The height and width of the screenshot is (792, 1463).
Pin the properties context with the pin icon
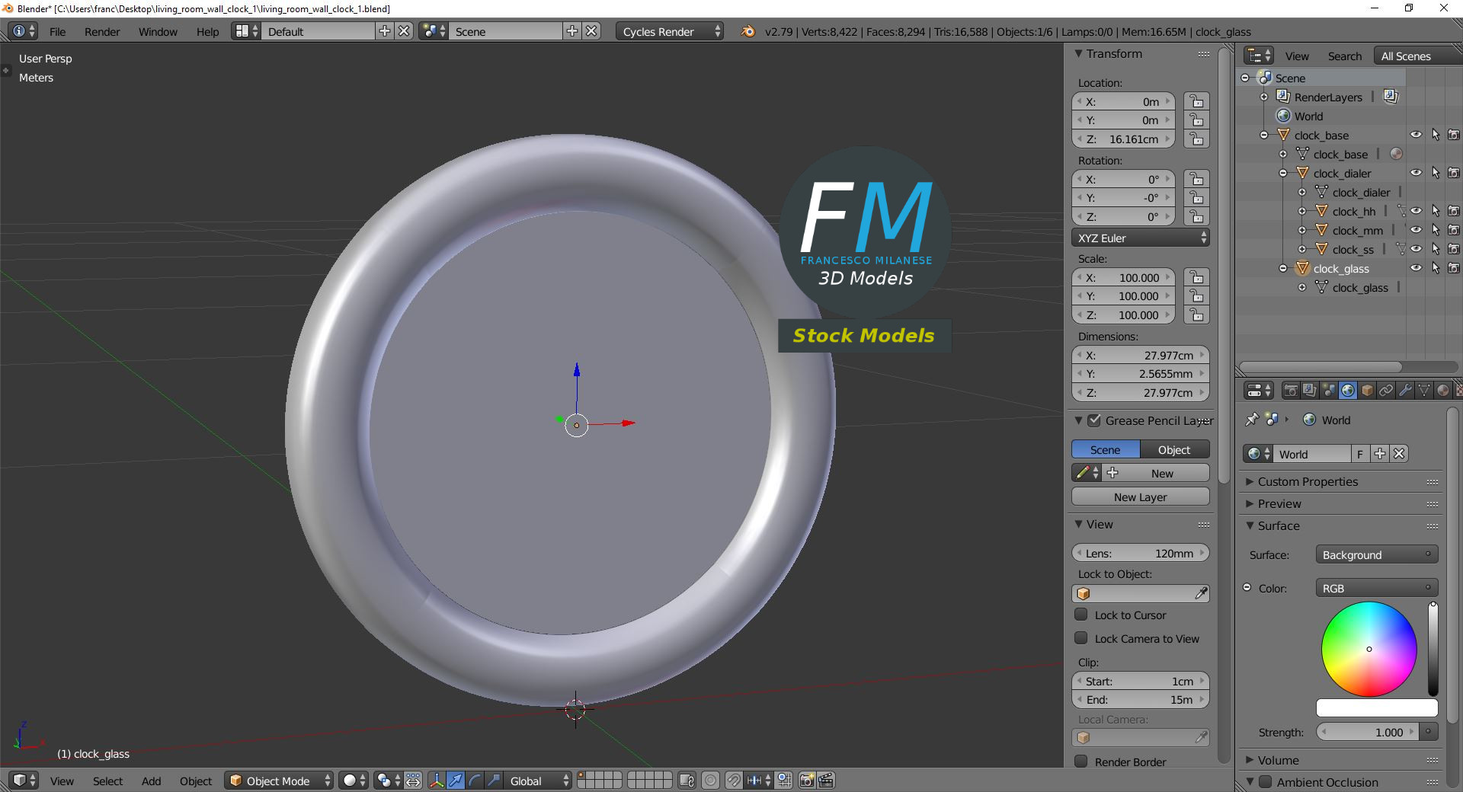(1252, 420)
